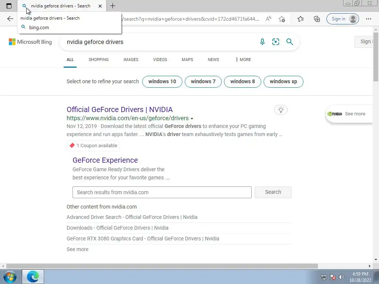The image size is (379, 284).
Task: Open Official GeForce Drivers | NVIDIA result
Action: (x=120, y=109)
